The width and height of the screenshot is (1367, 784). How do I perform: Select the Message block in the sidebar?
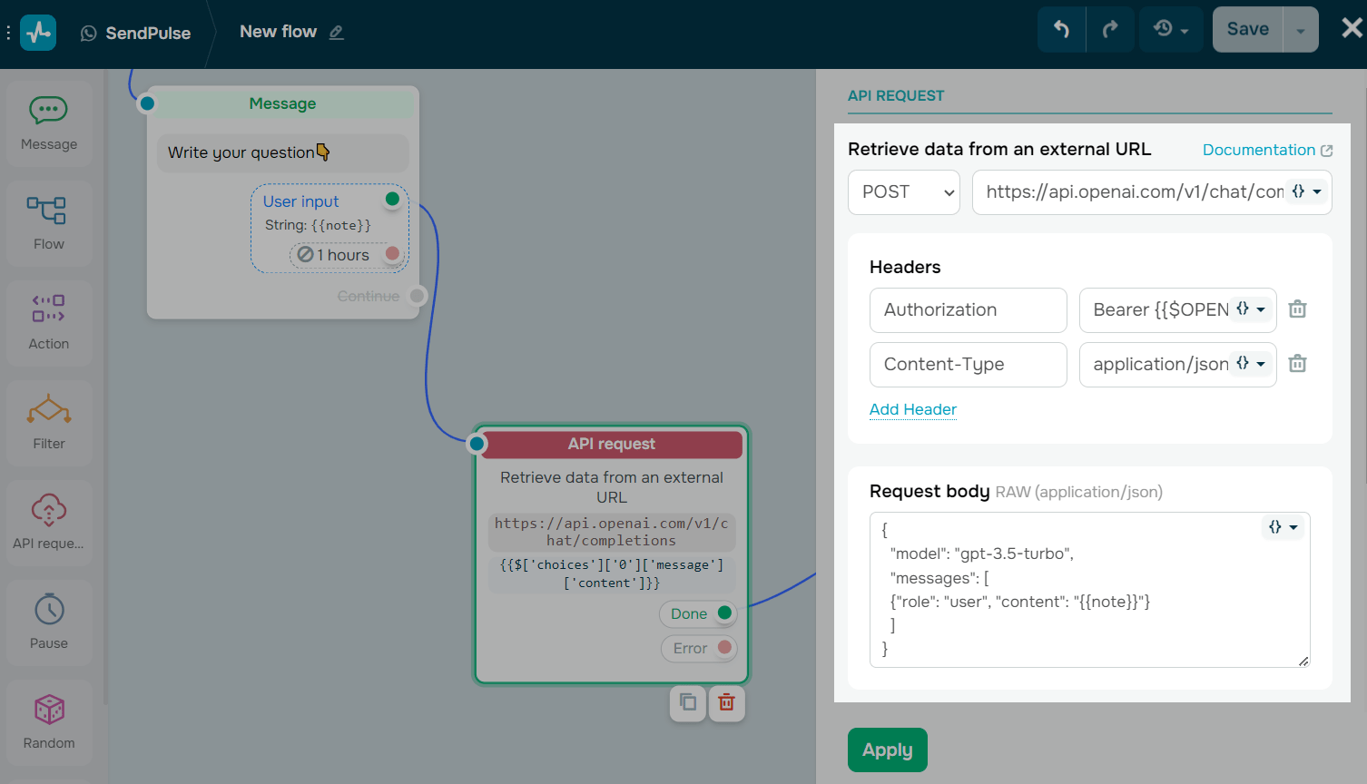point(48,122)
